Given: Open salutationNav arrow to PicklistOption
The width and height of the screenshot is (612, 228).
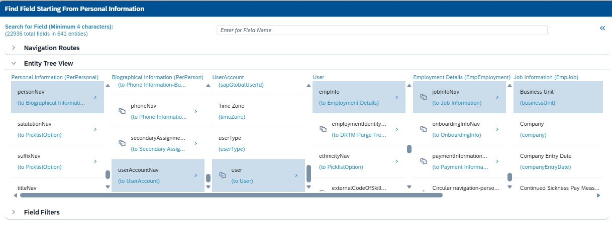Looking at the screenshot, I should (x=95, y=129).
